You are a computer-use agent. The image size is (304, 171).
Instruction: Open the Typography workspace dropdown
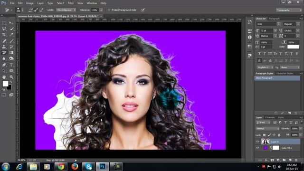pyautogui.click(x=289, y=10)
